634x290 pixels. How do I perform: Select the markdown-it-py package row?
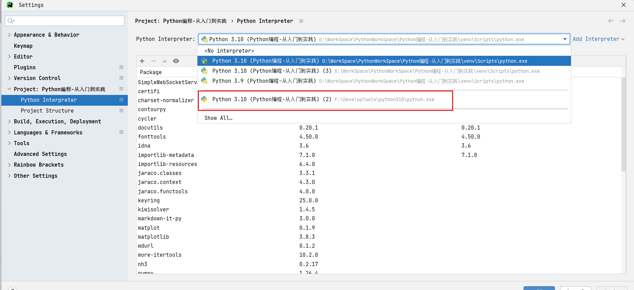379,218
